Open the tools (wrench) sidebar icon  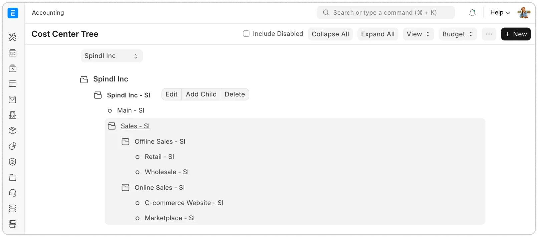click(13, 37)
